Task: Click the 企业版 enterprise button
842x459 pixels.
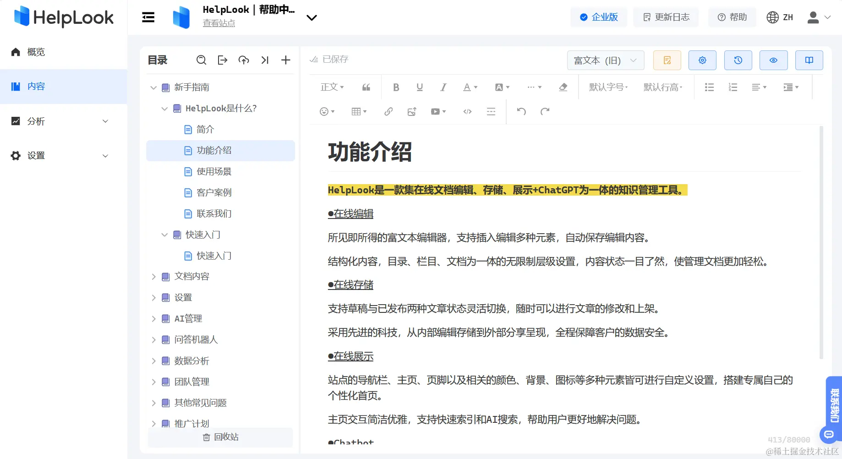Action: [599, 17]
